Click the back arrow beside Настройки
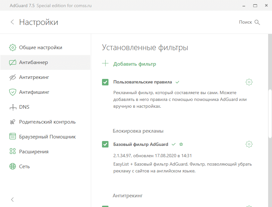The image size is (272, 207). click(x=12, y=22)
